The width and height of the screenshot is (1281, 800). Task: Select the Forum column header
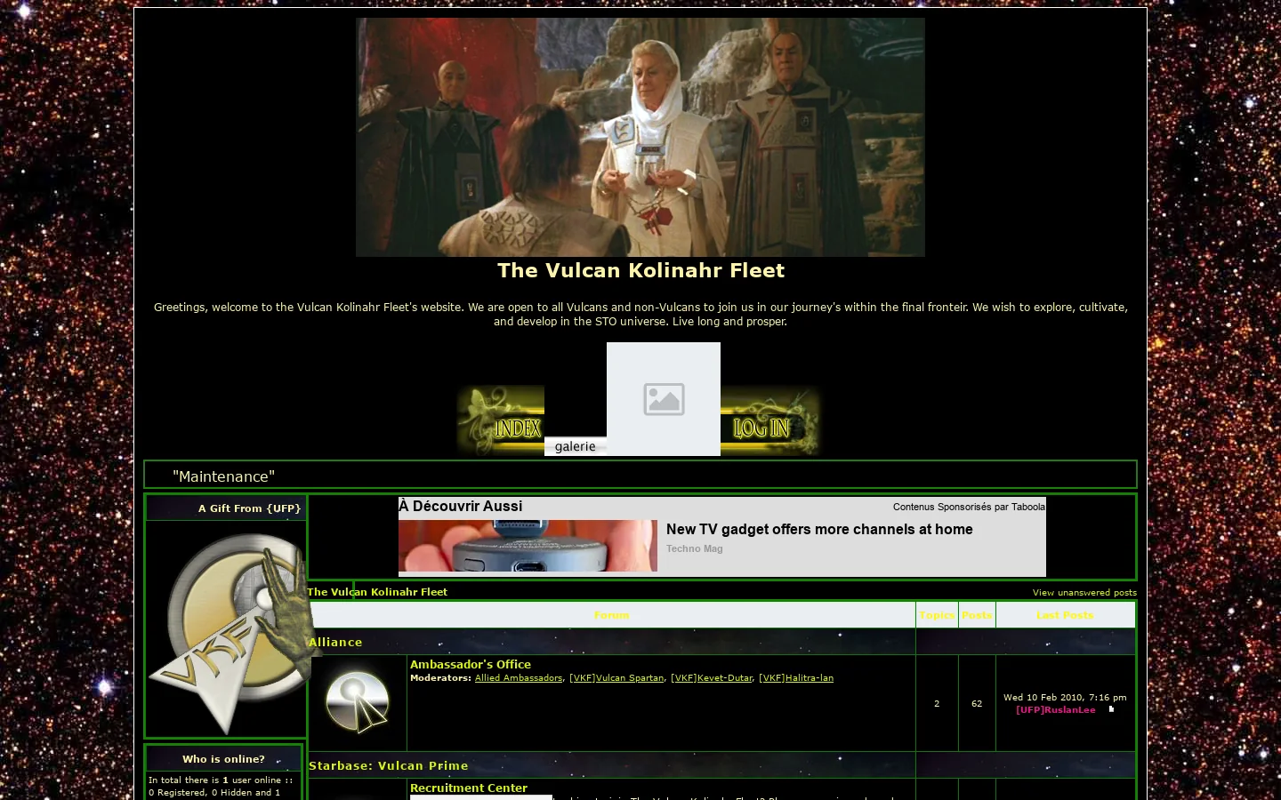[612, 615]
